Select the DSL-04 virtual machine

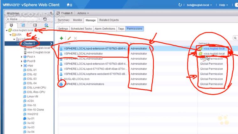(32, 83)
